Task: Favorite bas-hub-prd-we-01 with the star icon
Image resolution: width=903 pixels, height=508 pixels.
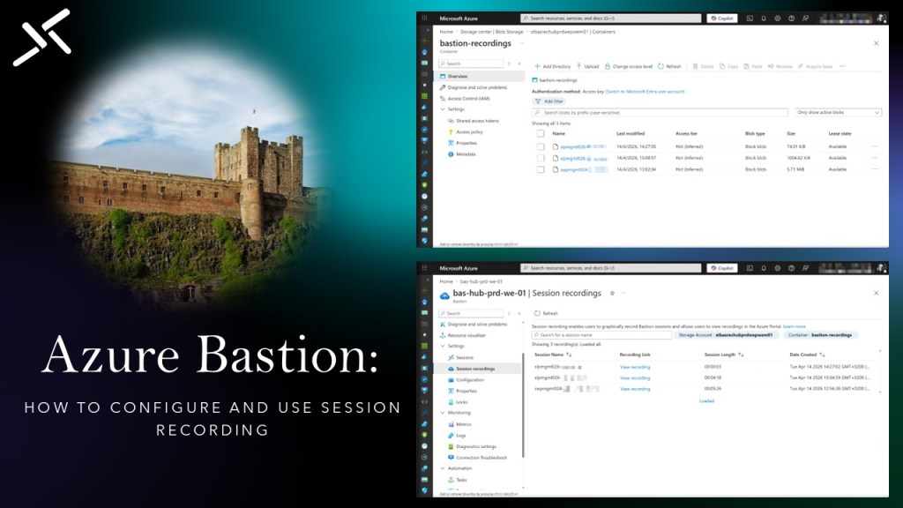Action: (x=612, y=293)
